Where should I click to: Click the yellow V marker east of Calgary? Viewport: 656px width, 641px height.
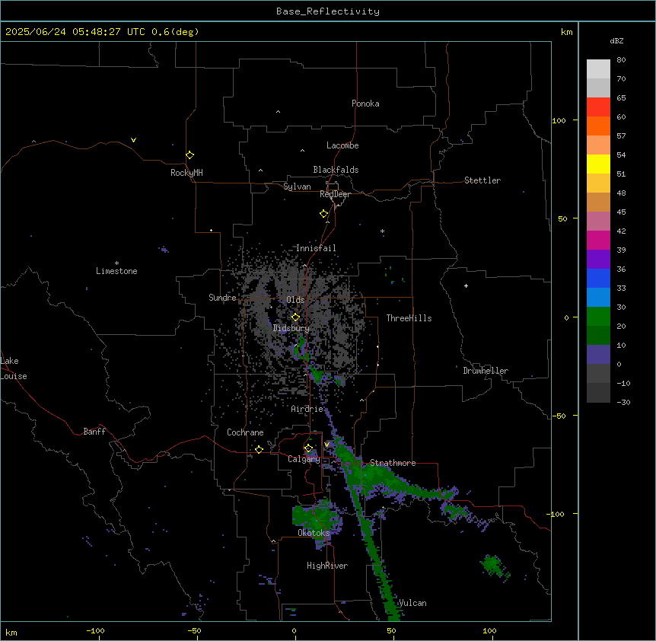click(327, 445)
